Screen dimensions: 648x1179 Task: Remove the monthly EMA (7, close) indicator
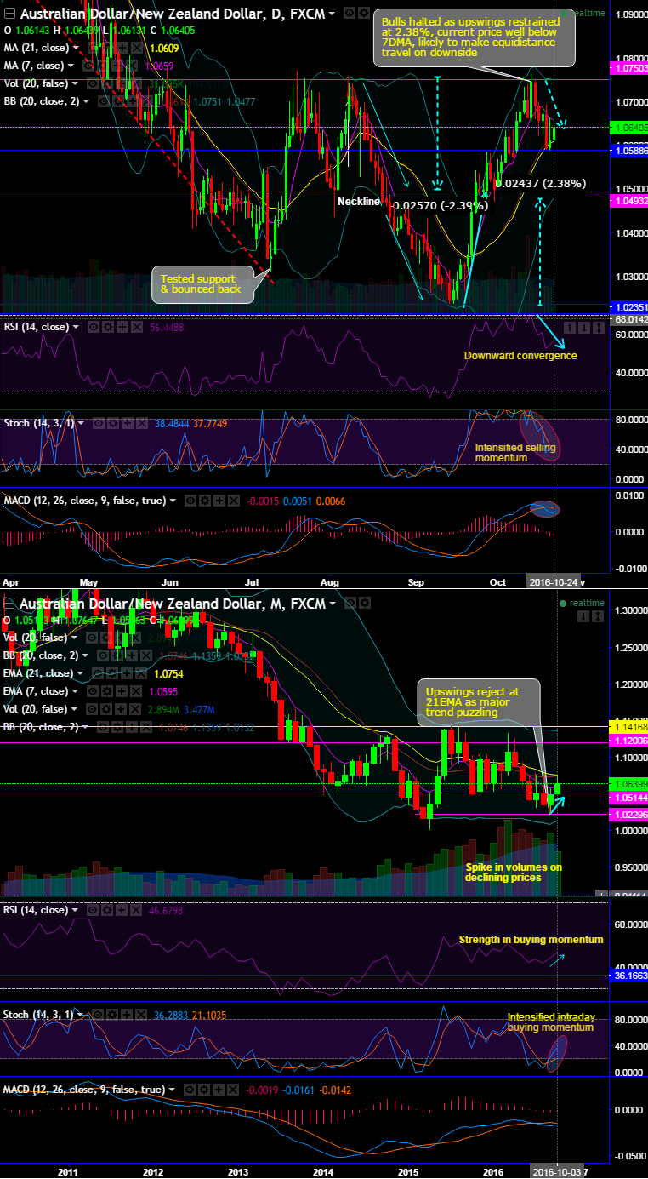(x=134, y=690)
